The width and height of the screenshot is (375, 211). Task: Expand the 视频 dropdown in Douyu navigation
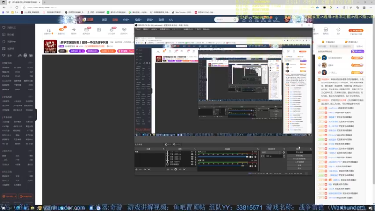tap(138, 20)
